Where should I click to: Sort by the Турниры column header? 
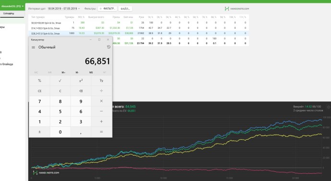point(70,17)
